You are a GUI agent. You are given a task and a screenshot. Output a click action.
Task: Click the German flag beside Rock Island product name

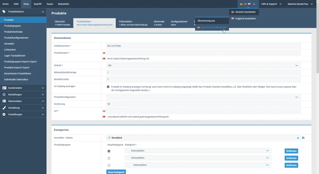(104, 59)
